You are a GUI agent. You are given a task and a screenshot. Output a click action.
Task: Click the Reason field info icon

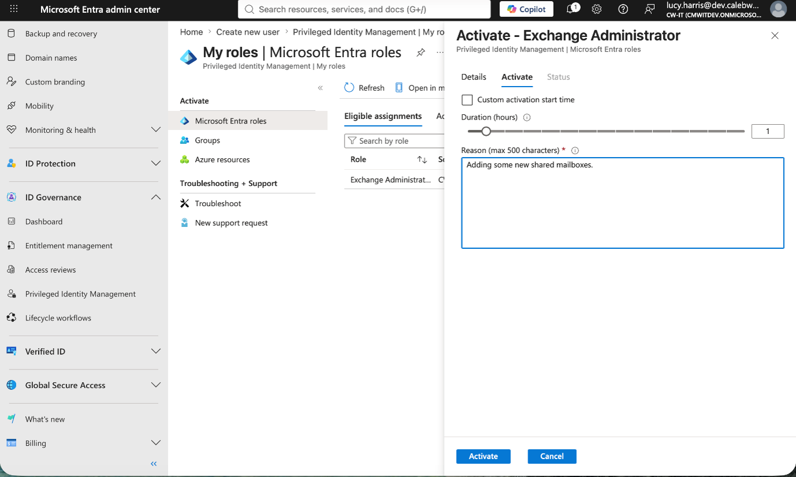click(574, 151)
